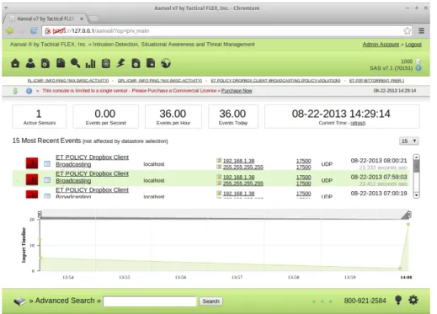
Task: Click blue info icon beside license warning
Action: click(29, 91)
